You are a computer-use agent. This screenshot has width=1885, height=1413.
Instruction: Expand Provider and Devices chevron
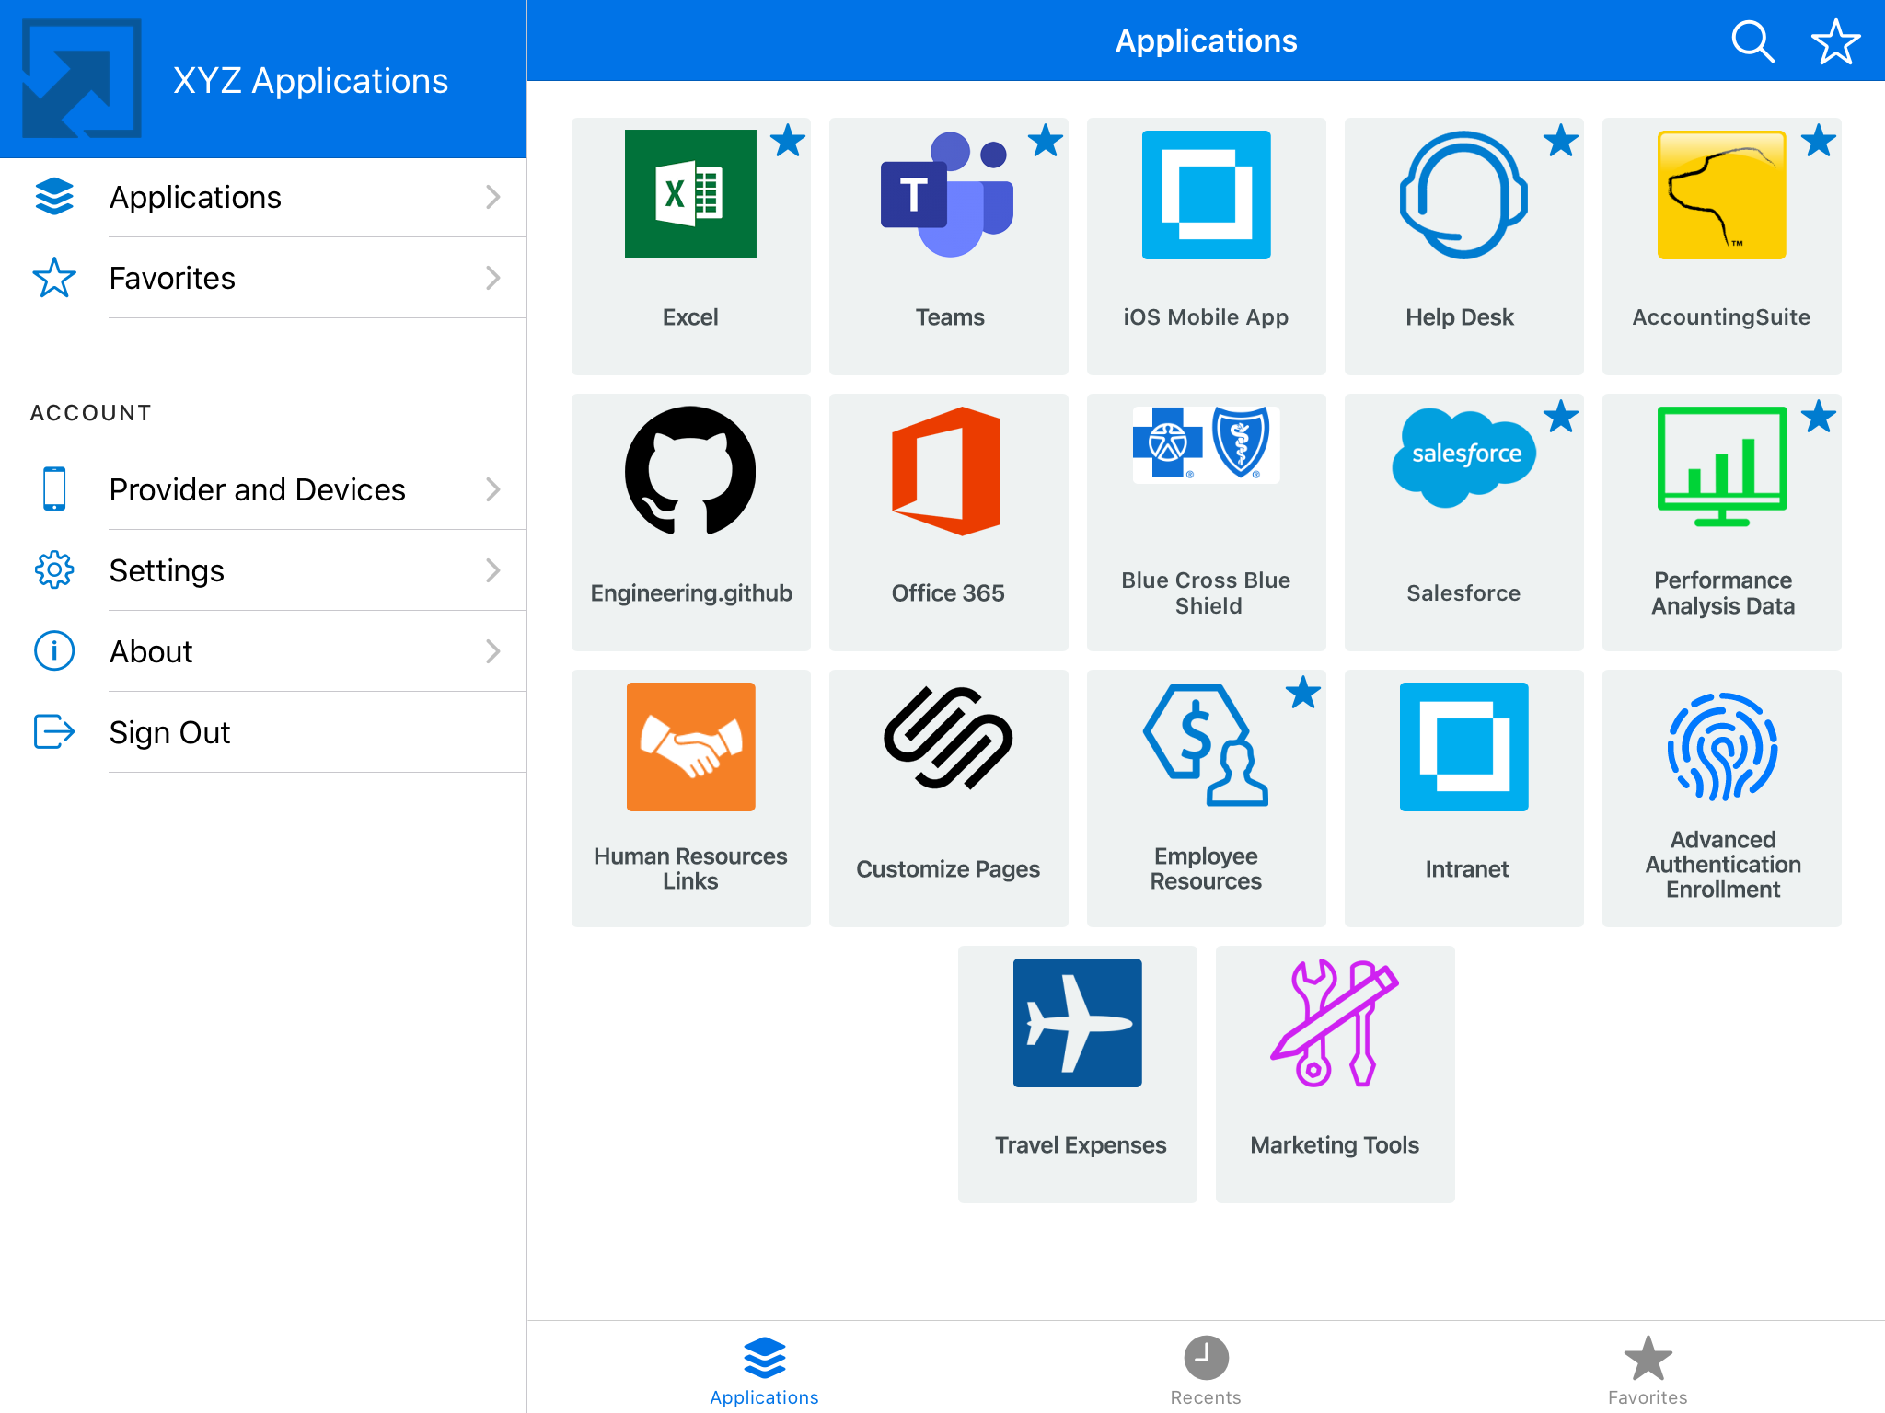pyautogui.click(x=493, y=489)
